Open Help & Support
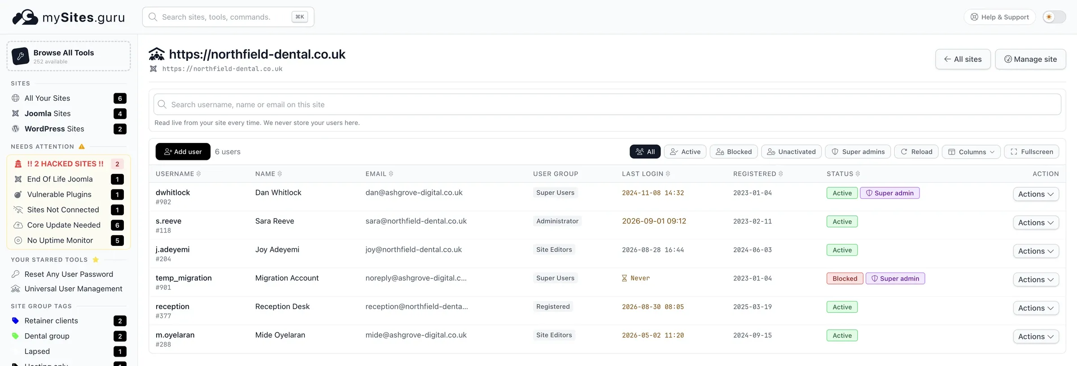This screenshot has width=1077, height=366. coord(999,17)
